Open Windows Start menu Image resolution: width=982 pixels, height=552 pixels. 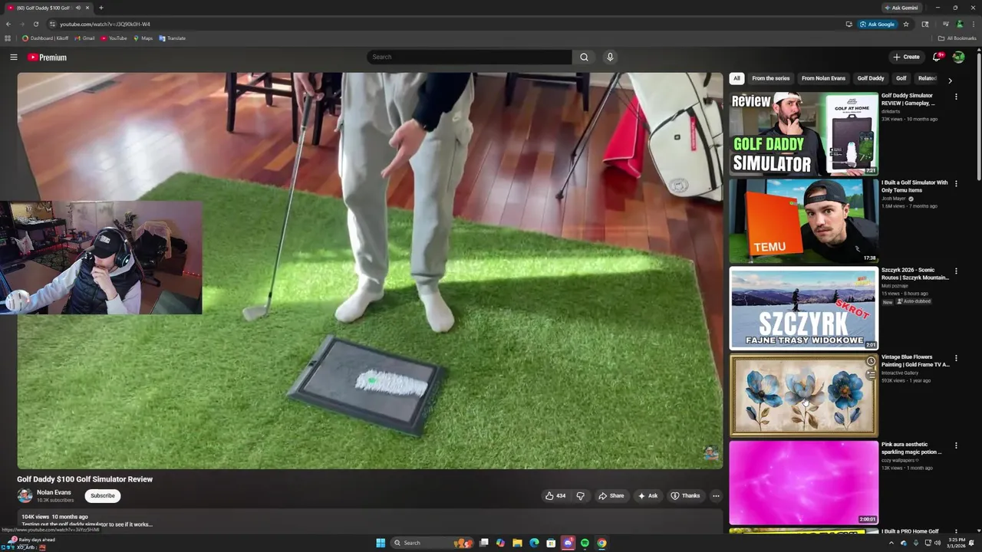tap(381, 543)
